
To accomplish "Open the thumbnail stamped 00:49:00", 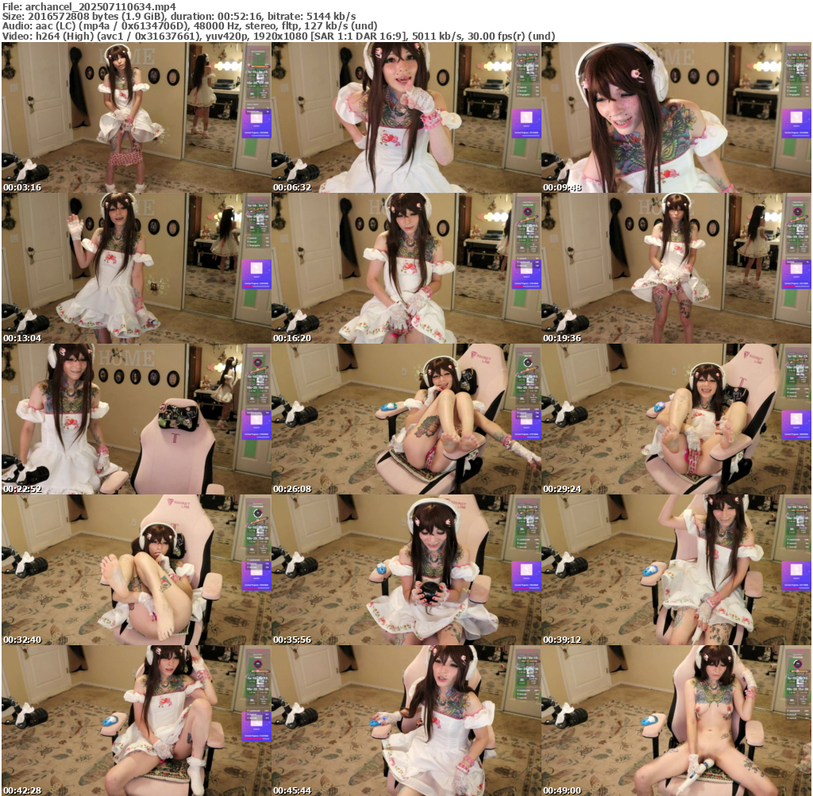I will click(x=676, y=721).
